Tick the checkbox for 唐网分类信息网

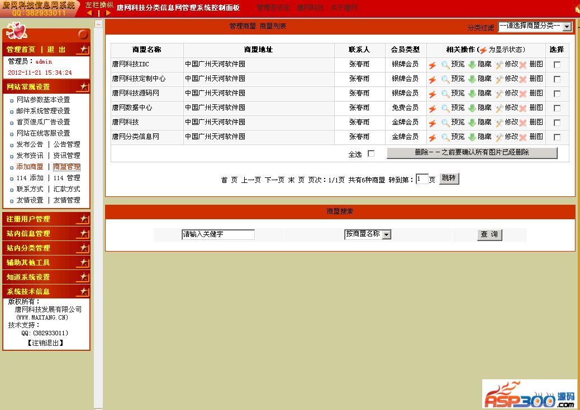point(557,137)
